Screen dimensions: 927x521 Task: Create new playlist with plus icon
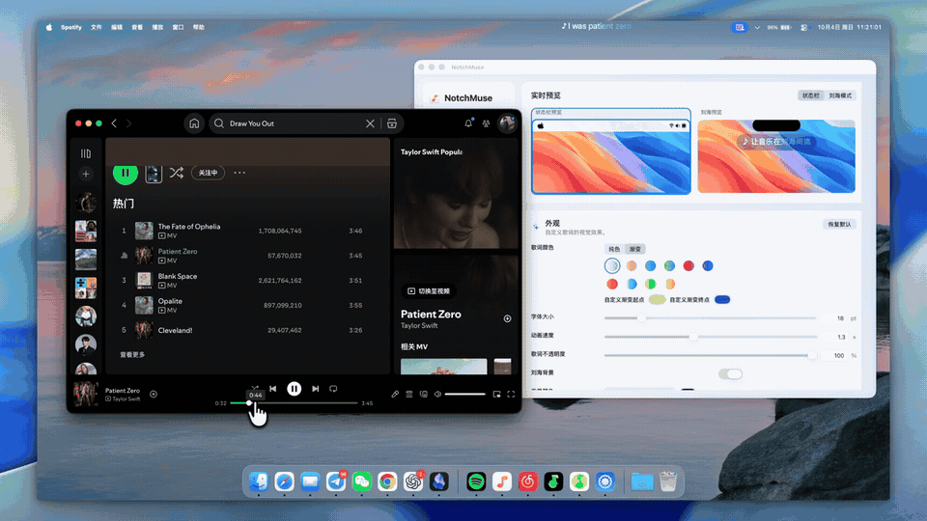pos(86,174)
